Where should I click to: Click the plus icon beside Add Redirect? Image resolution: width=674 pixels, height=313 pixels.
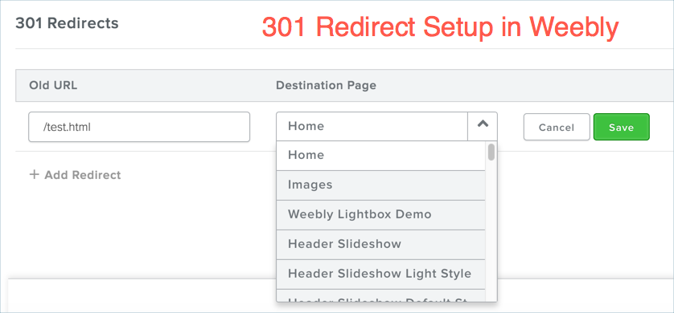pos(34,174)
